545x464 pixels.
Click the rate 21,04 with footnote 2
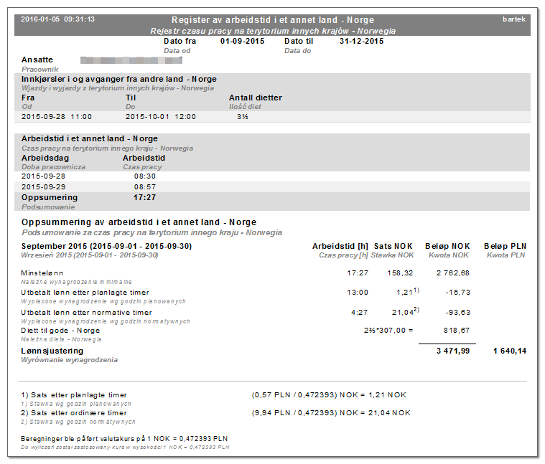click(405, 312)
